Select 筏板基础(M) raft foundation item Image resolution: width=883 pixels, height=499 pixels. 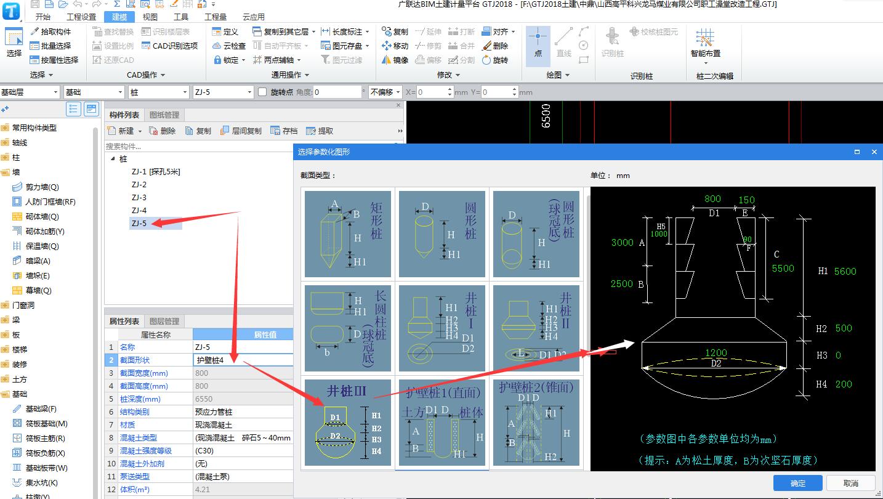pyautogui.click(x=40, y=424)
